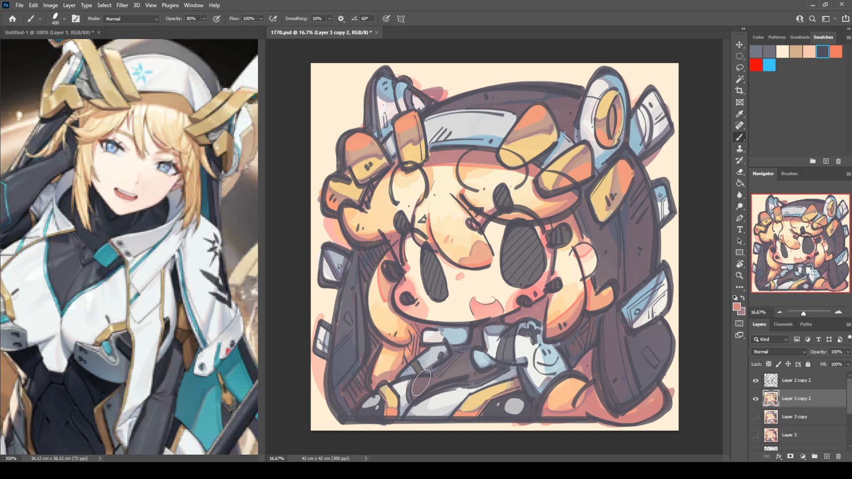
Task: Toggle the Brush Settings panel
Action: pyautogui.click(x=76, y=19)
